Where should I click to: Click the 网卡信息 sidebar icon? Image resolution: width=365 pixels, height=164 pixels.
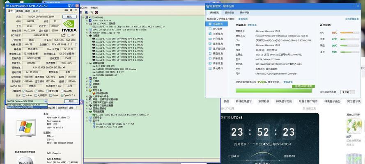[x=210, y=59]
